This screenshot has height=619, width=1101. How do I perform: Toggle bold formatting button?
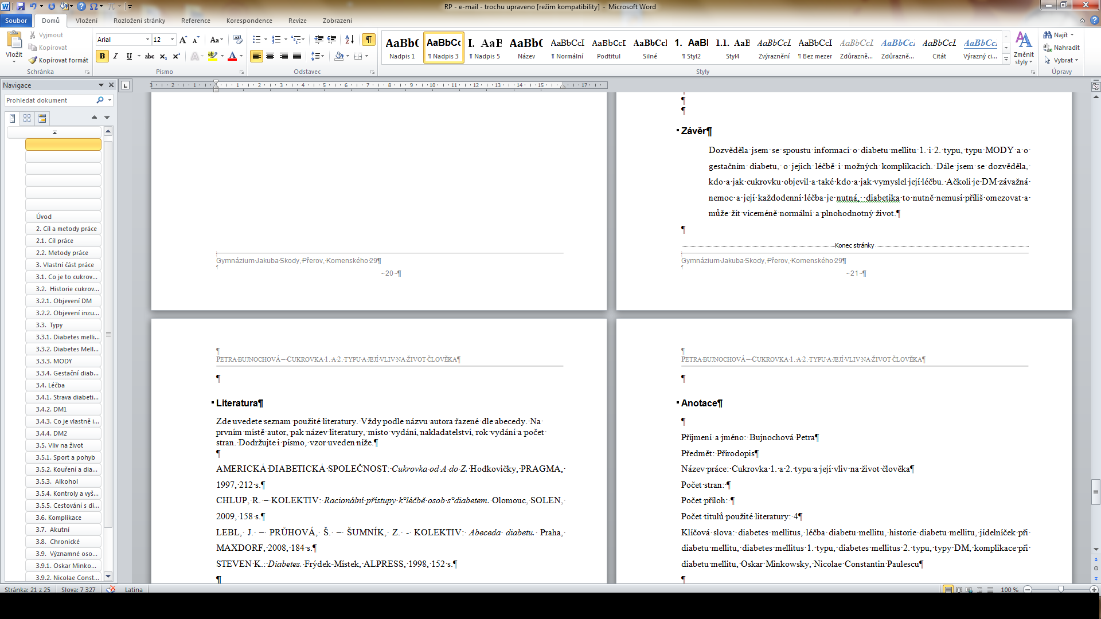tap(102, 56)
